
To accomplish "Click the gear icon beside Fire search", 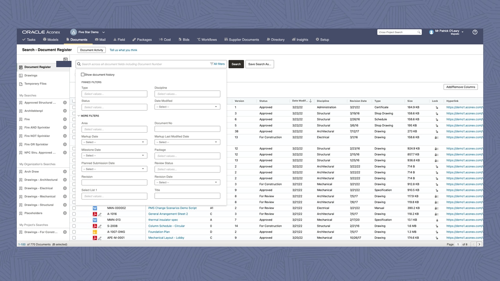I will (x=65, y=119).
